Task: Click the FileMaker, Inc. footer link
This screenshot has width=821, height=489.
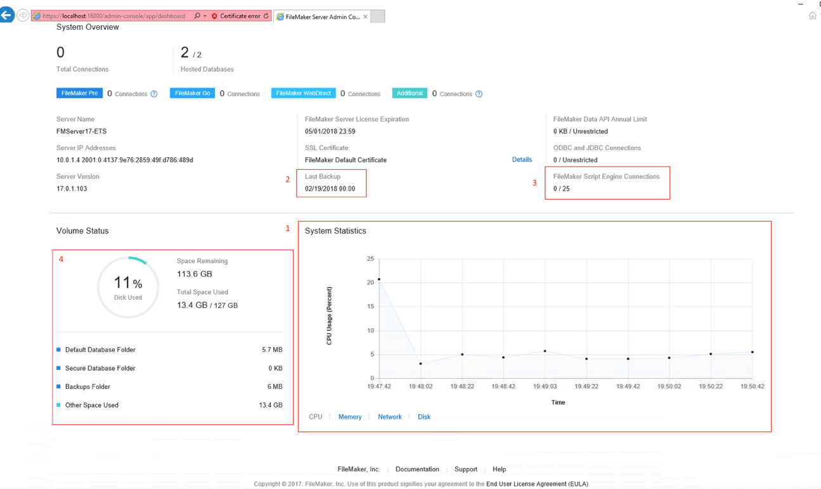Action: coord(359,469)
